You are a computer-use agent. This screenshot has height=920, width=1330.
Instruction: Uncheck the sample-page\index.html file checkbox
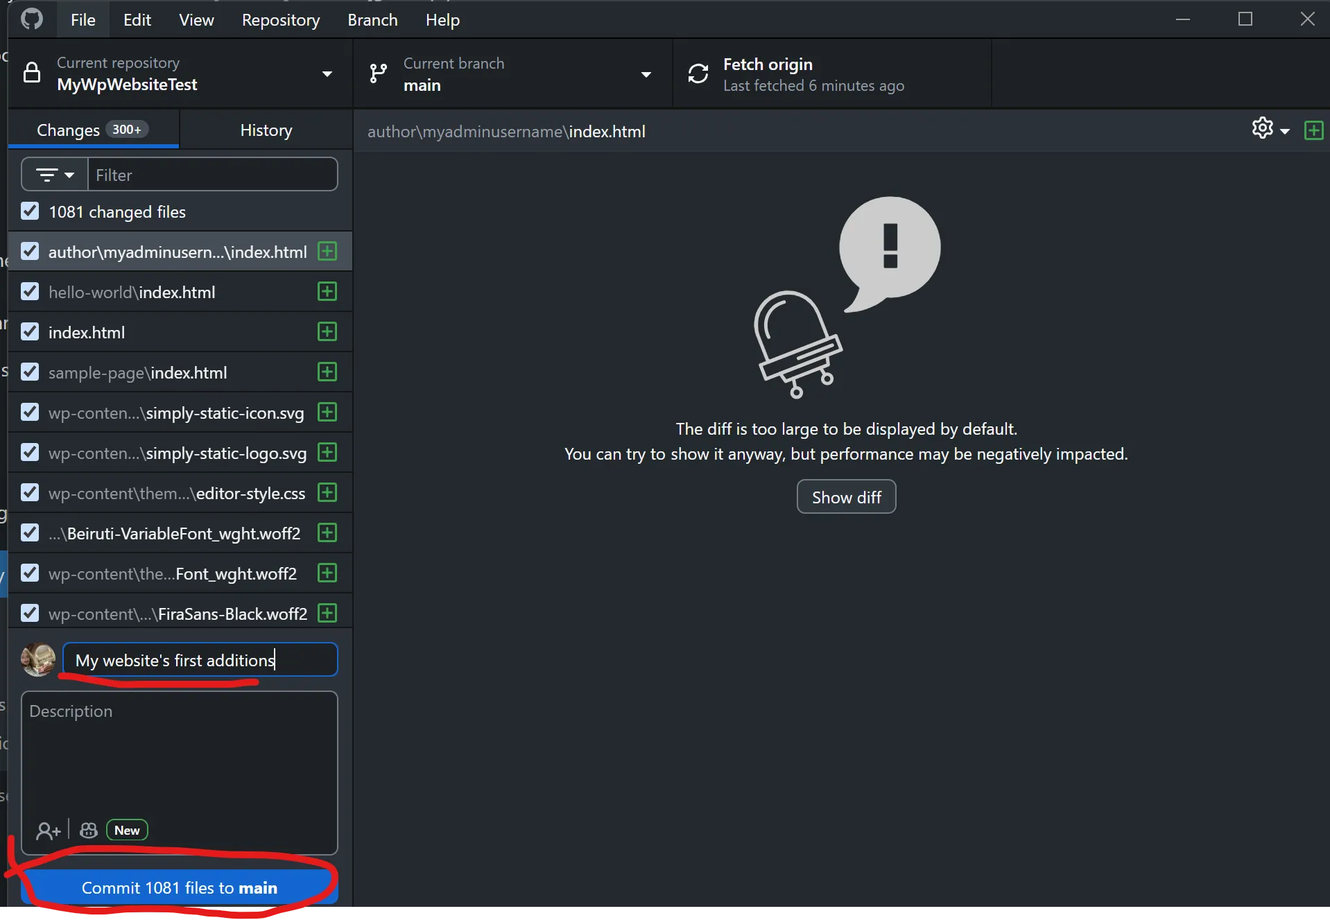coord(30,372)
